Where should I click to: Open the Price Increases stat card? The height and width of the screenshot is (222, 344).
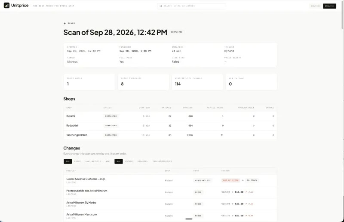pos(143,82)
